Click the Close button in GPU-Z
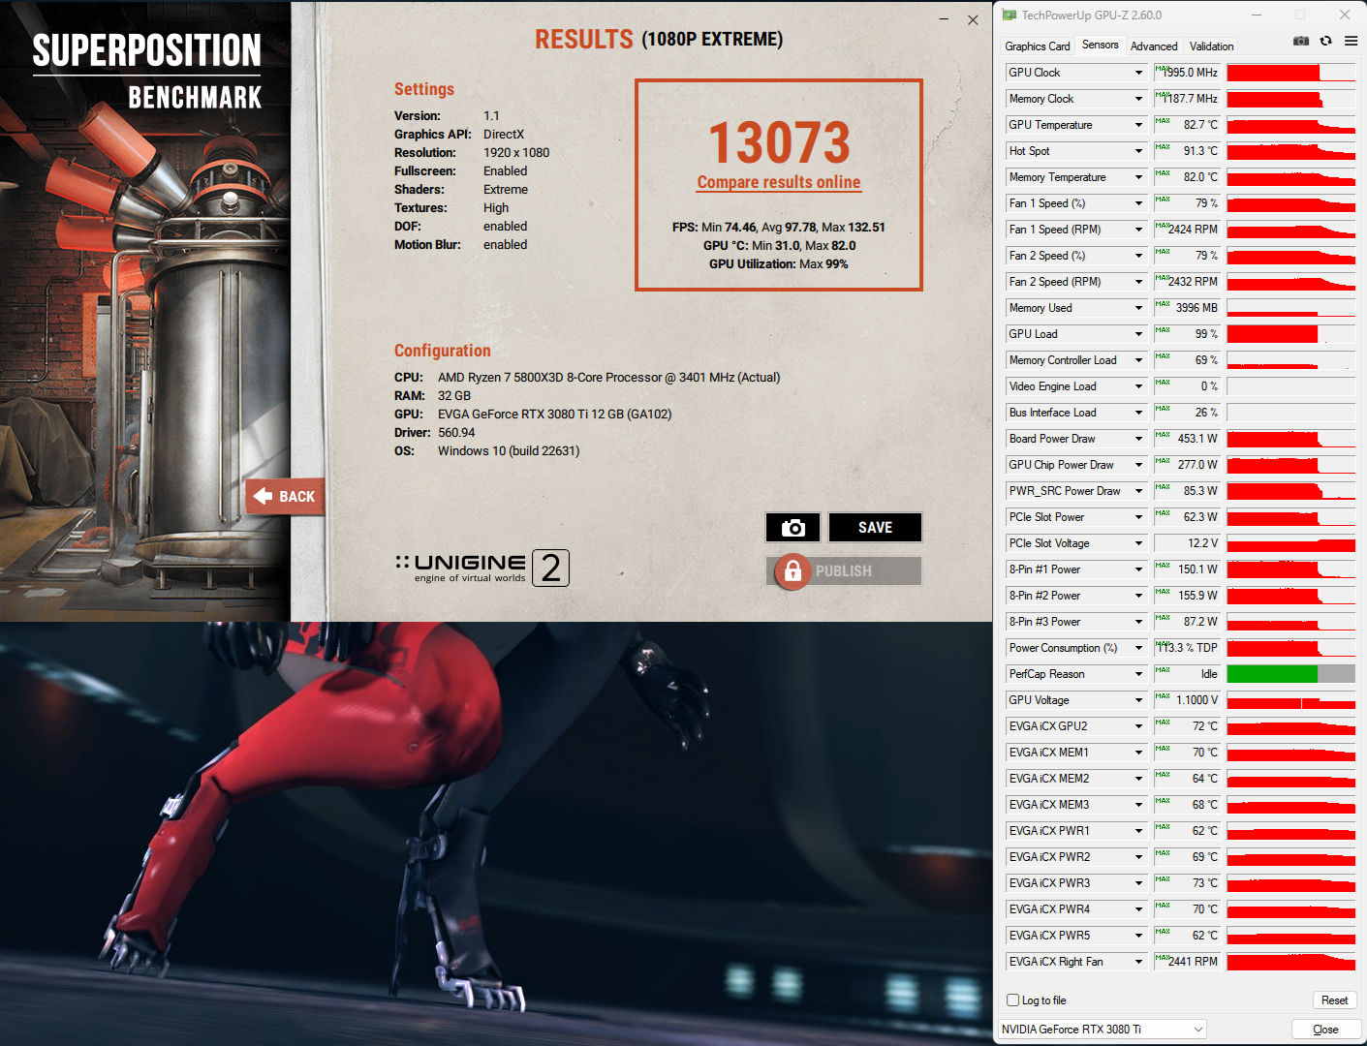 (1325, 1030)
